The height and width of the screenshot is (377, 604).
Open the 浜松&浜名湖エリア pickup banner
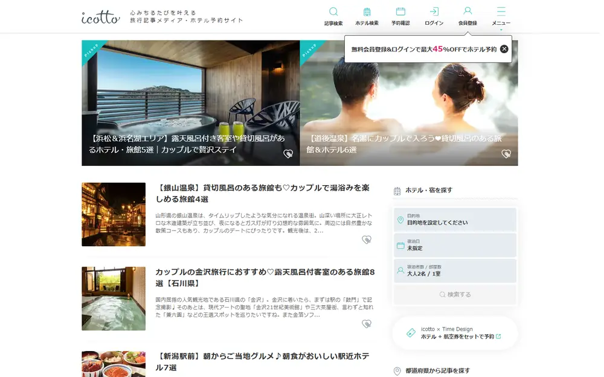191,103
